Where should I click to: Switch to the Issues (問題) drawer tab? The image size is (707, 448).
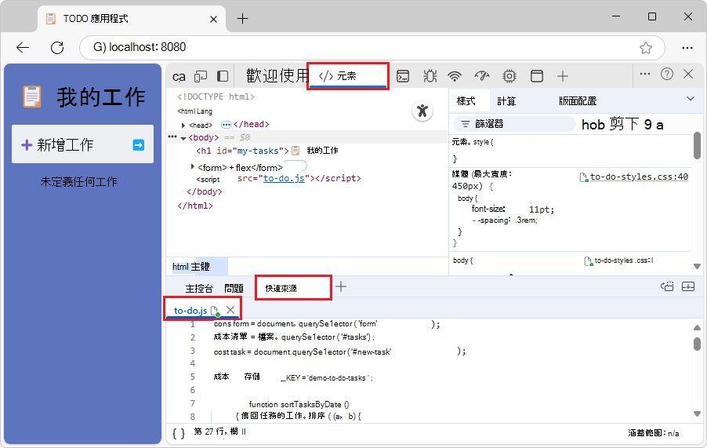(x=234, y=288)
